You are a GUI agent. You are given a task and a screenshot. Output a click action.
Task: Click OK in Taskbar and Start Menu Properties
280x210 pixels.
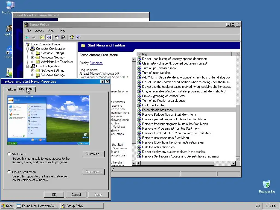[54, 195]
